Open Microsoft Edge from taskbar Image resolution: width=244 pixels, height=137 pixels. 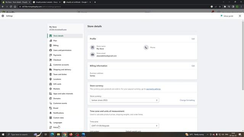[52, 134]
